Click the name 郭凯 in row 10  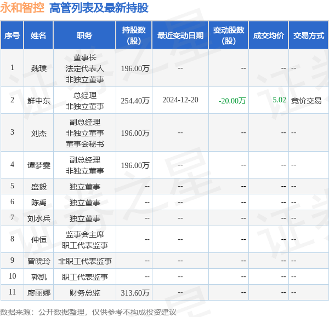tap(39, 277)
